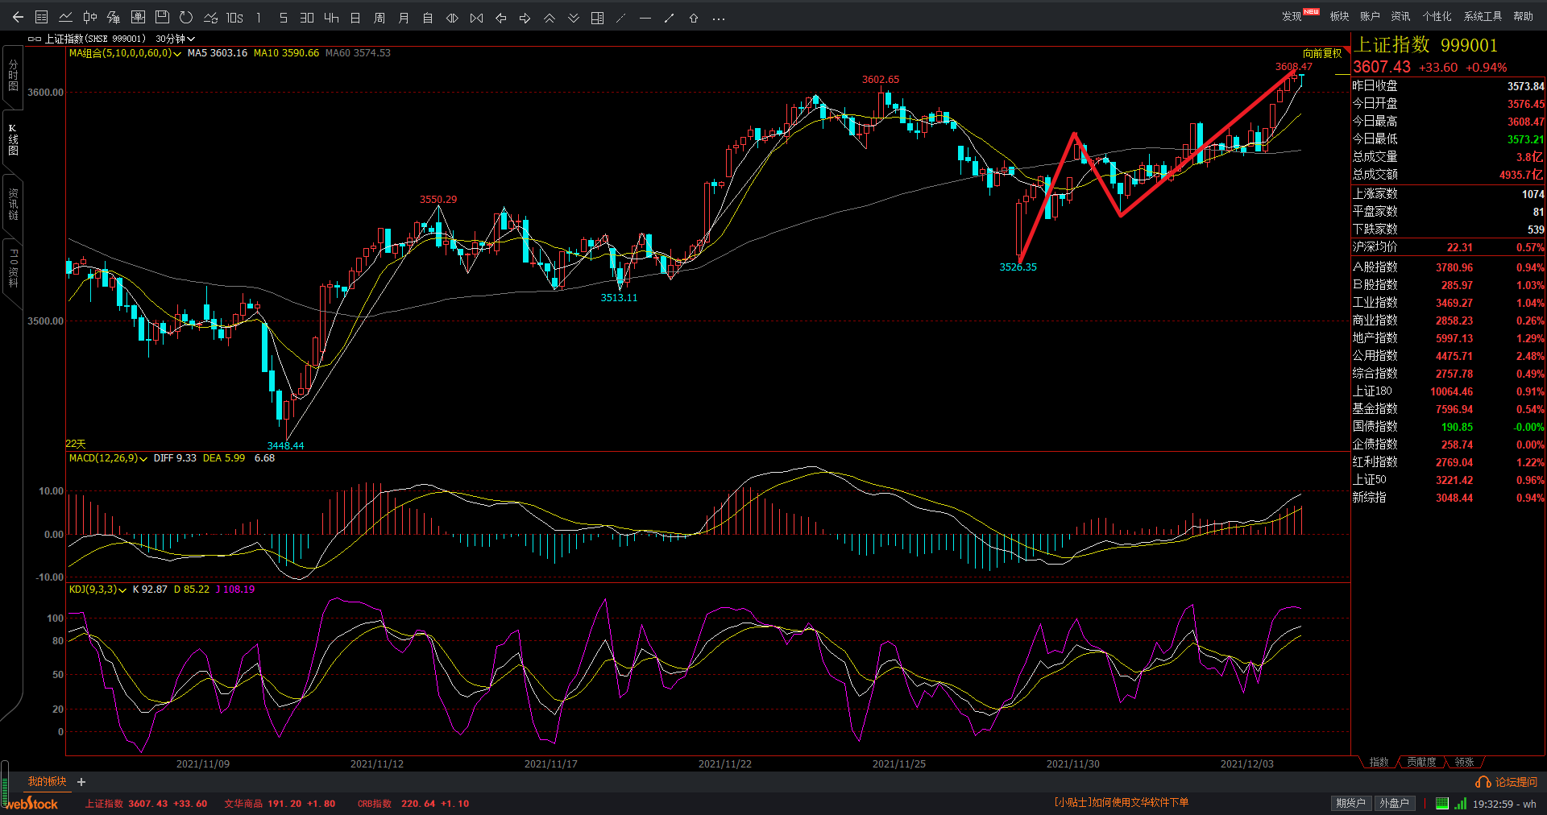Viewport: 1547px width, 815px height.
Task: Click the double-down chevron toolbar icon
Action: [573, 17]
